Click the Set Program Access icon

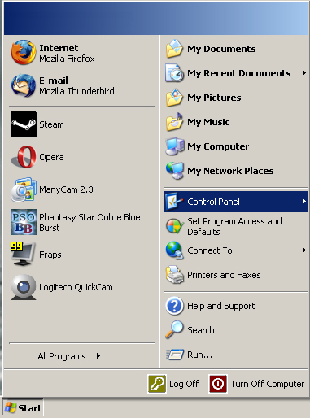point(175,226)
